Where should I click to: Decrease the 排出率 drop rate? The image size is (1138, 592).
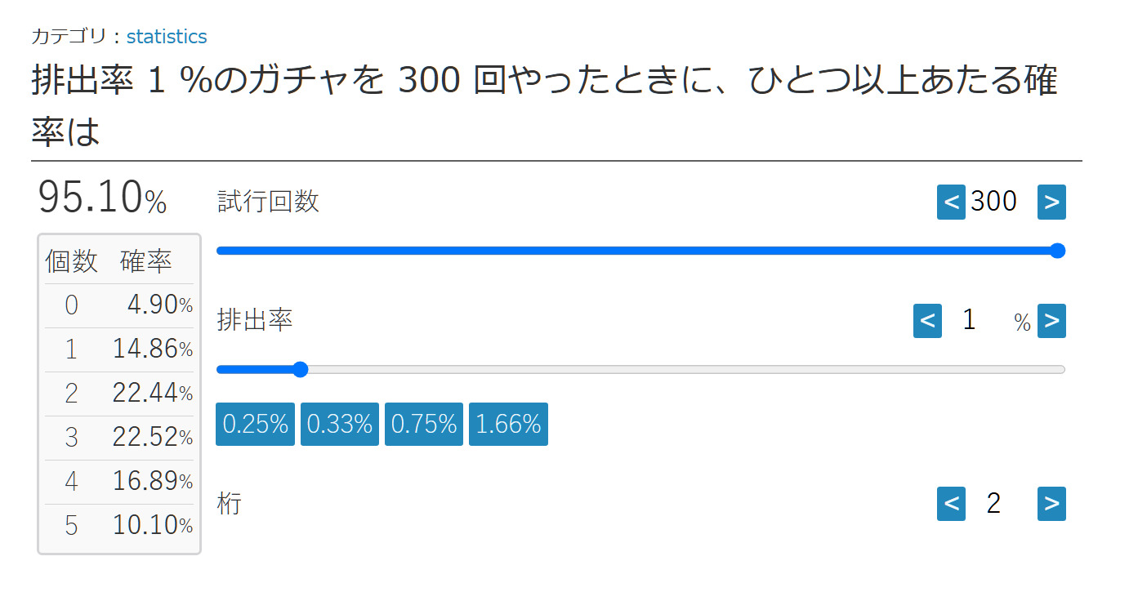927,321
